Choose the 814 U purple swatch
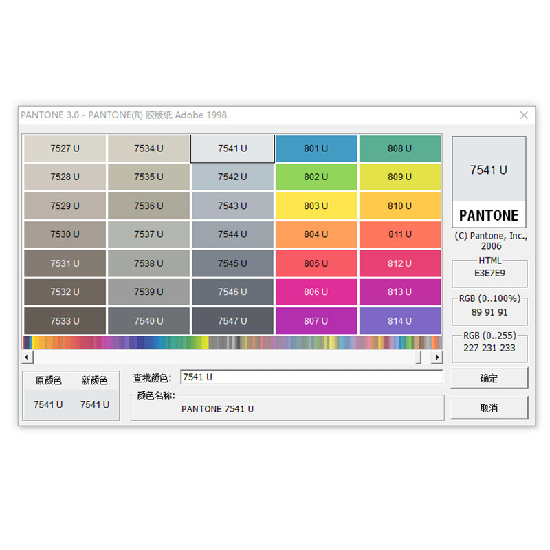550x550 pixels. 400,321
